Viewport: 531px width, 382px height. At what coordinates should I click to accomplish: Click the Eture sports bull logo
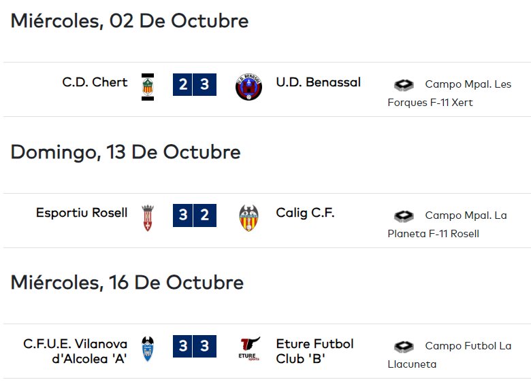(249, 349)
